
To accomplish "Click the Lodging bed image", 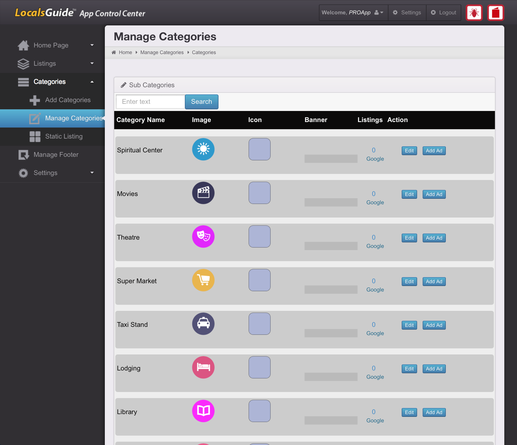I will [x=203, y=367].
